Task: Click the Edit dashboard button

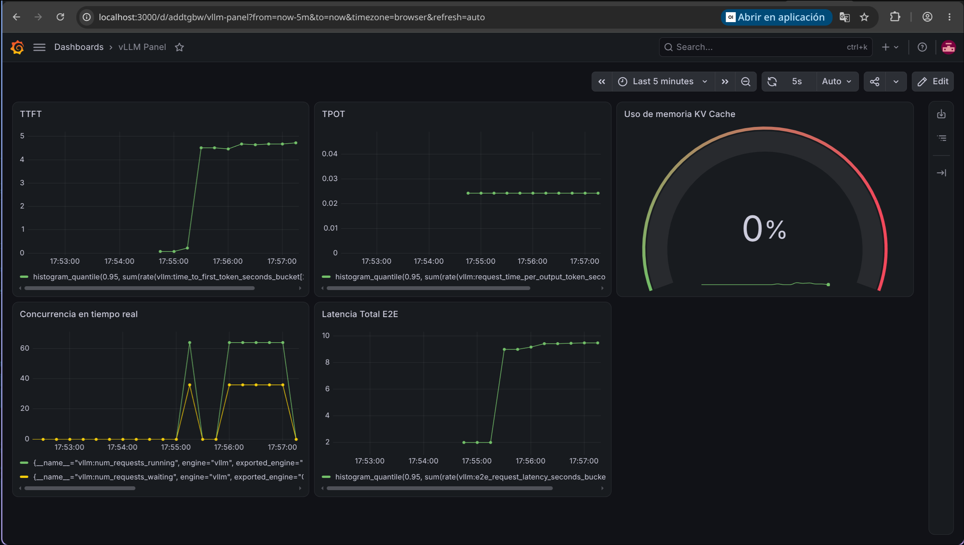Action: point(932,82)
